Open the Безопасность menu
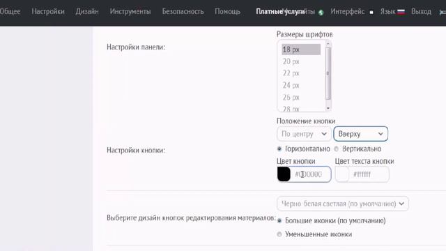The width and height of the screenshot is (446, 251). [183, 12]
